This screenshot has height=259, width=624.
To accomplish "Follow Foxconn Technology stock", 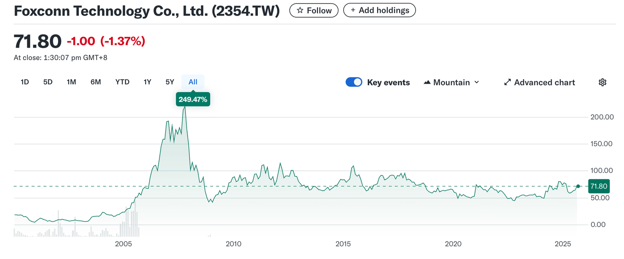I will [314, 10].
